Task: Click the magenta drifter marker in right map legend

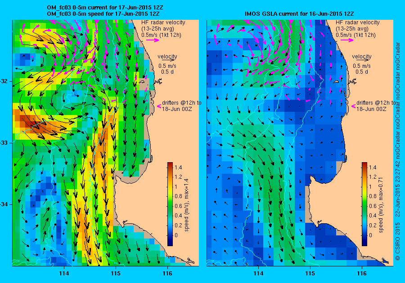Action: 353,106
